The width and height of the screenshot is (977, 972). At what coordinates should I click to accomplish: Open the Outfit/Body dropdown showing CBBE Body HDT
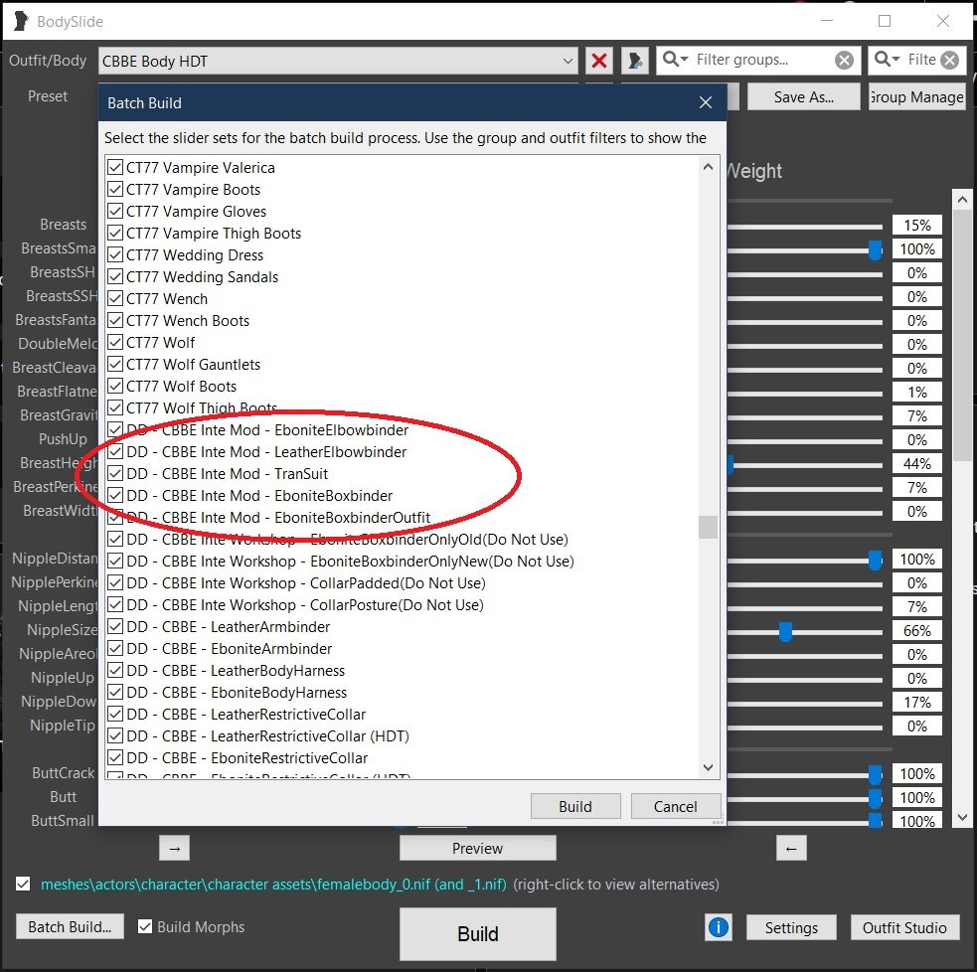(338, 61)
